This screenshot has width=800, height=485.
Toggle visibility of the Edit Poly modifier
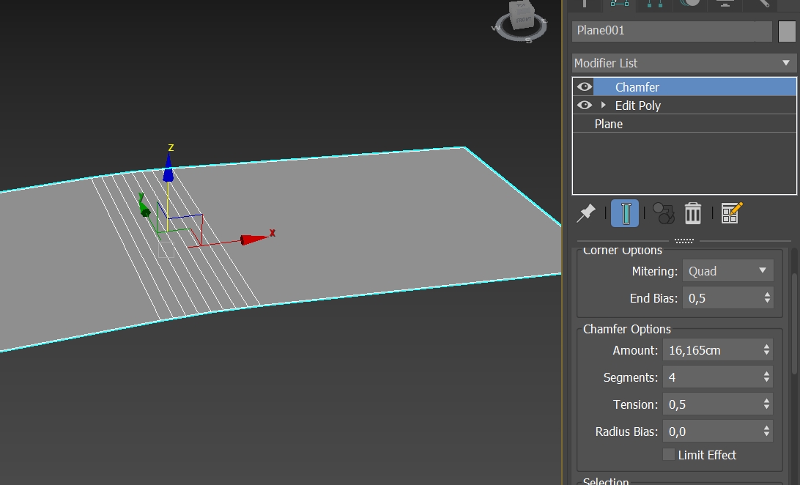tap(584, 105)
